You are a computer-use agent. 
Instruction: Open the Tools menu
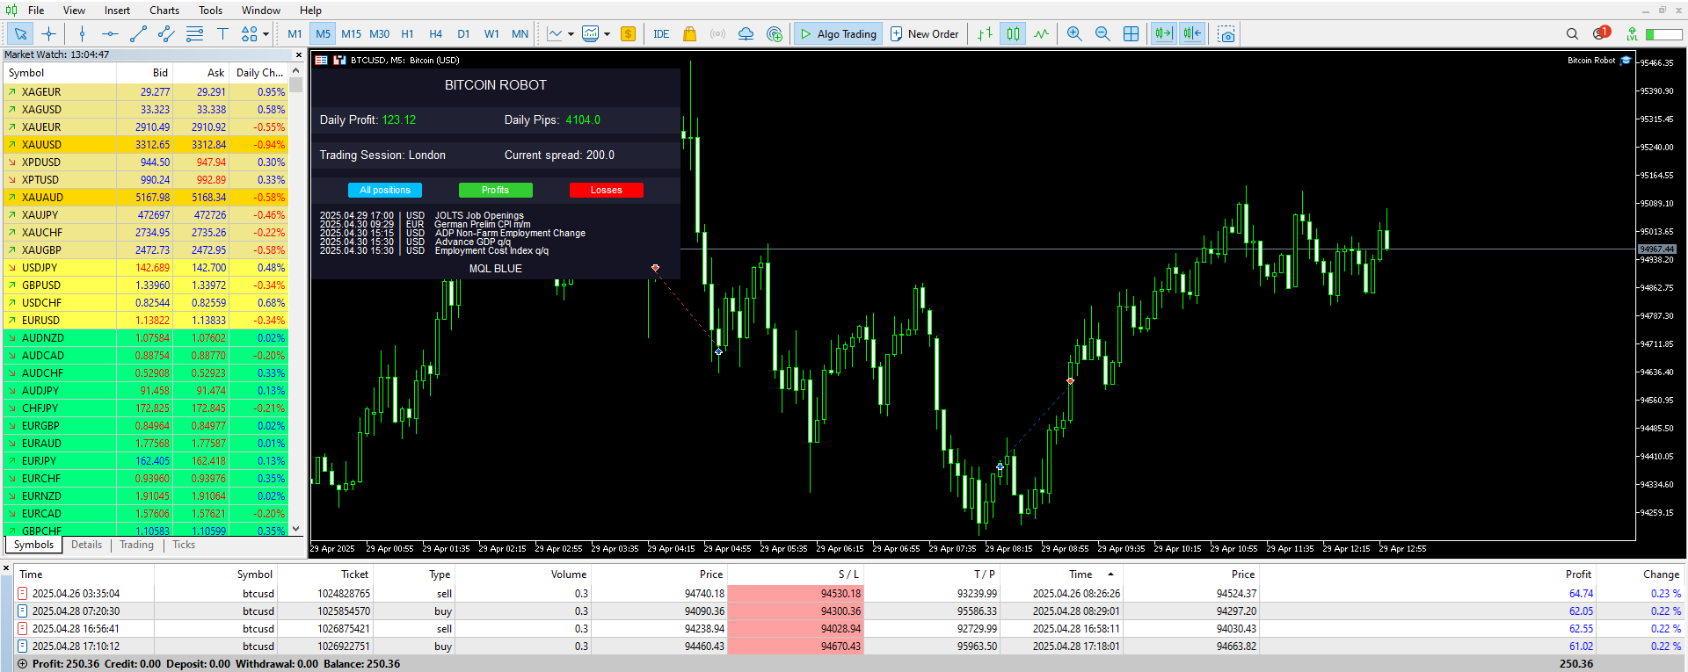click(x=210, y=11)
